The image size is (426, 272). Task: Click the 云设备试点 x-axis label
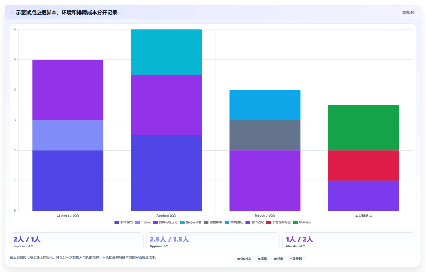363,215
